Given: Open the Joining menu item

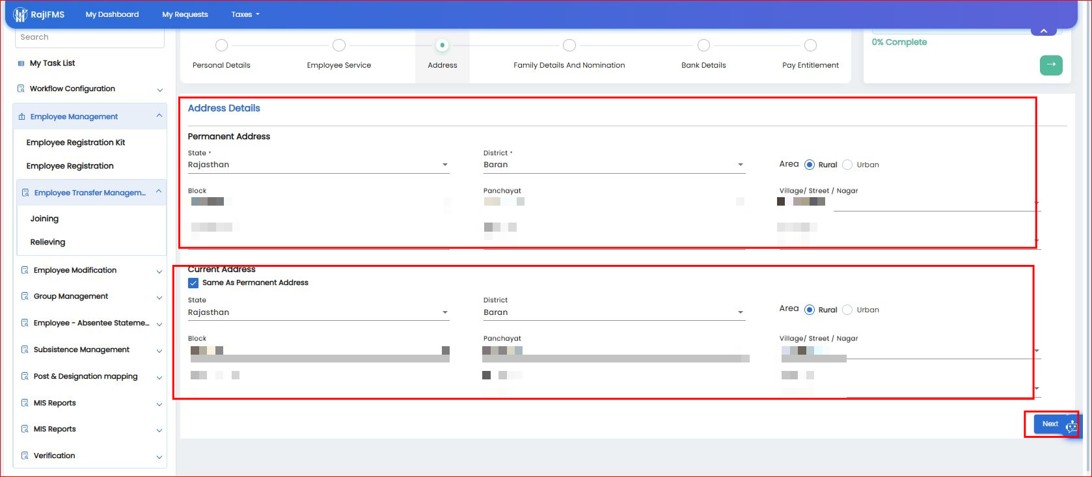Looking at the screenshot, I should coord(44,219).
